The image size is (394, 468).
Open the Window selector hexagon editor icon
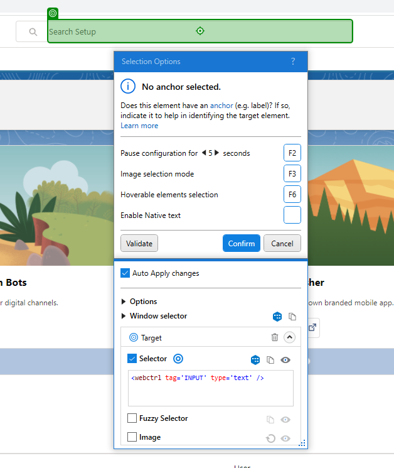coord(277,317)
